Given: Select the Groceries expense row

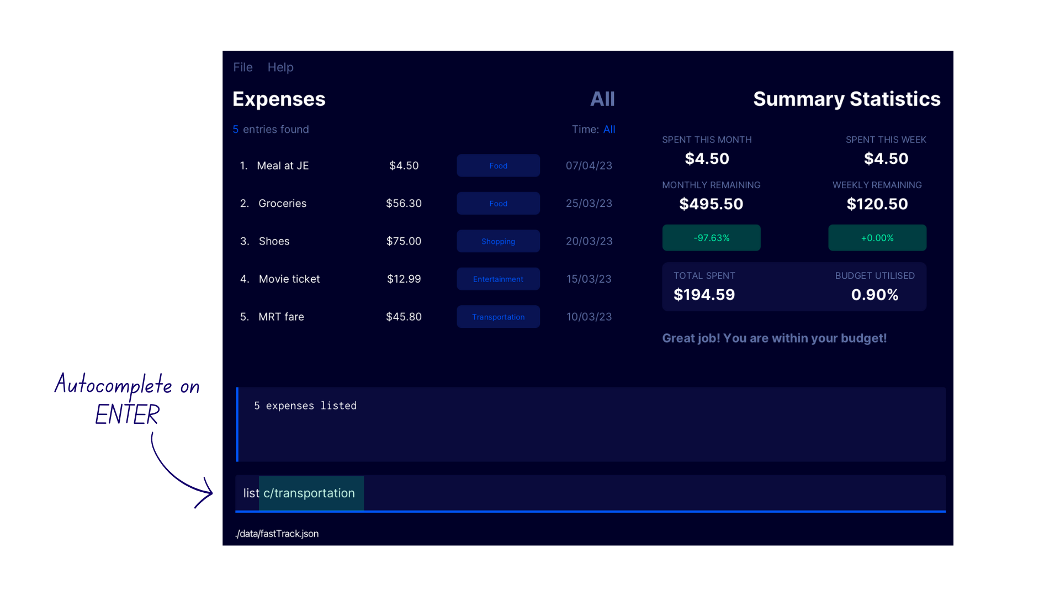Looking at the screenshot, I should click(x=426, y=203).
